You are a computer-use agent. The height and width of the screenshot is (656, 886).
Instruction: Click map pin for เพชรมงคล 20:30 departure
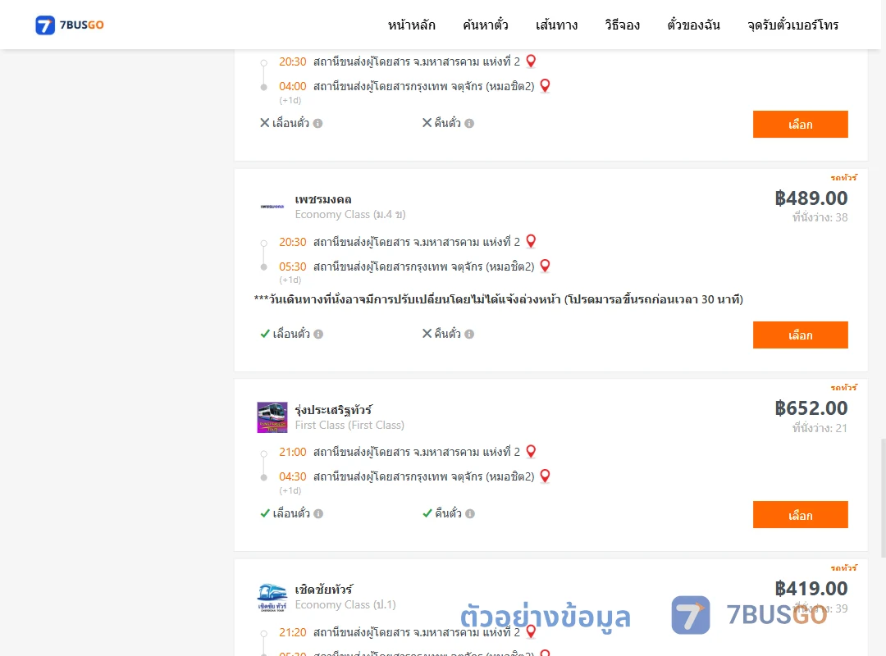[x=531, y=241]
